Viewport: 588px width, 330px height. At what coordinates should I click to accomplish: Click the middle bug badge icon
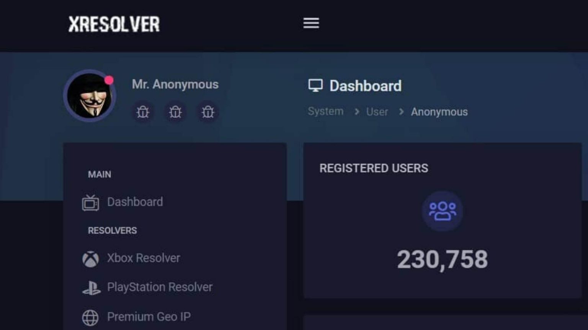(x=175, y=112)
